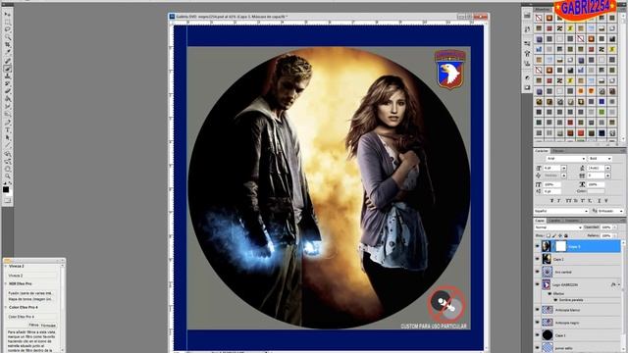
Task: Click the Relleno fill percentage field
Action: pos(606,235)
